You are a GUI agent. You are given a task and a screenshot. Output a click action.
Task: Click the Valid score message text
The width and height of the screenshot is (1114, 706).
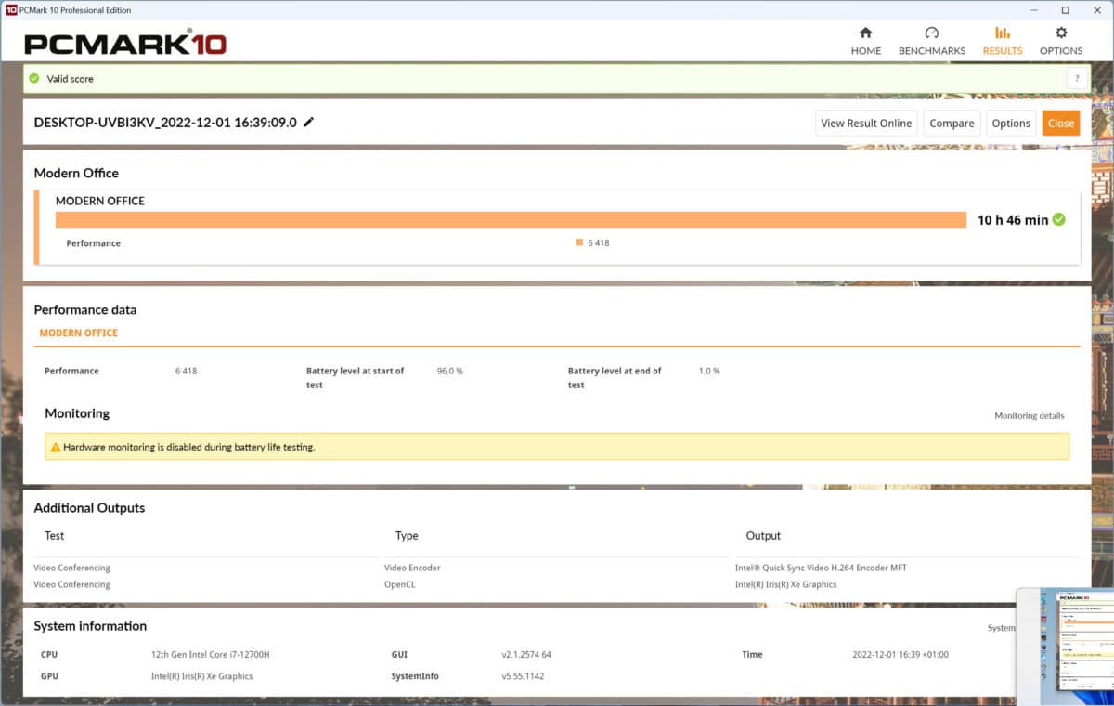tap(71, 79)
